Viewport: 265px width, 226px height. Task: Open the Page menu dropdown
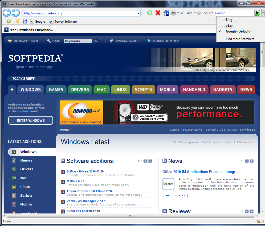tap(188, 13)
